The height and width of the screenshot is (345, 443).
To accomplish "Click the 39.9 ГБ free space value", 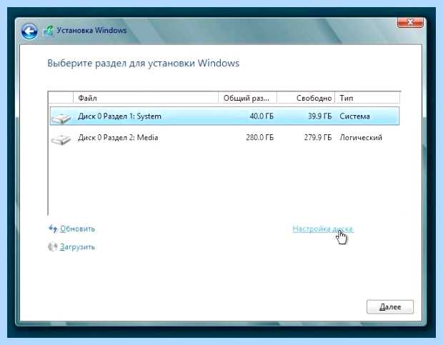I will pos(320,116).
